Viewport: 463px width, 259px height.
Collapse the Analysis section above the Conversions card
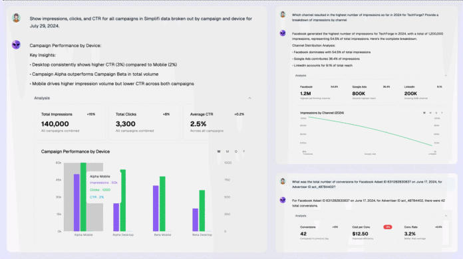click(x=446, y=216)
